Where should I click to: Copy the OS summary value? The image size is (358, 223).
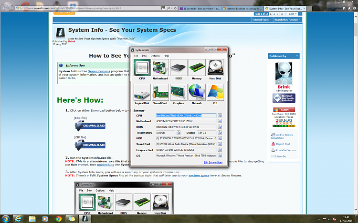click(220, 155)
